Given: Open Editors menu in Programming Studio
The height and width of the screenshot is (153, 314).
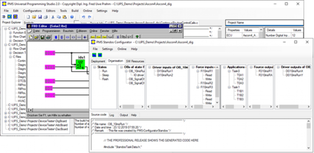Looking at the screenshot, I should coord(51,11).
